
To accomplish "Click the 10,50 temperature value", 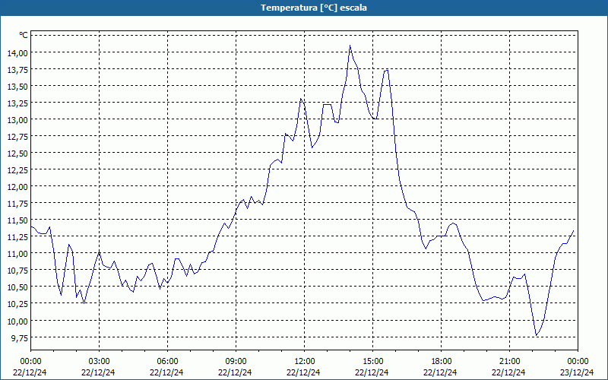I will pos(17,287).
